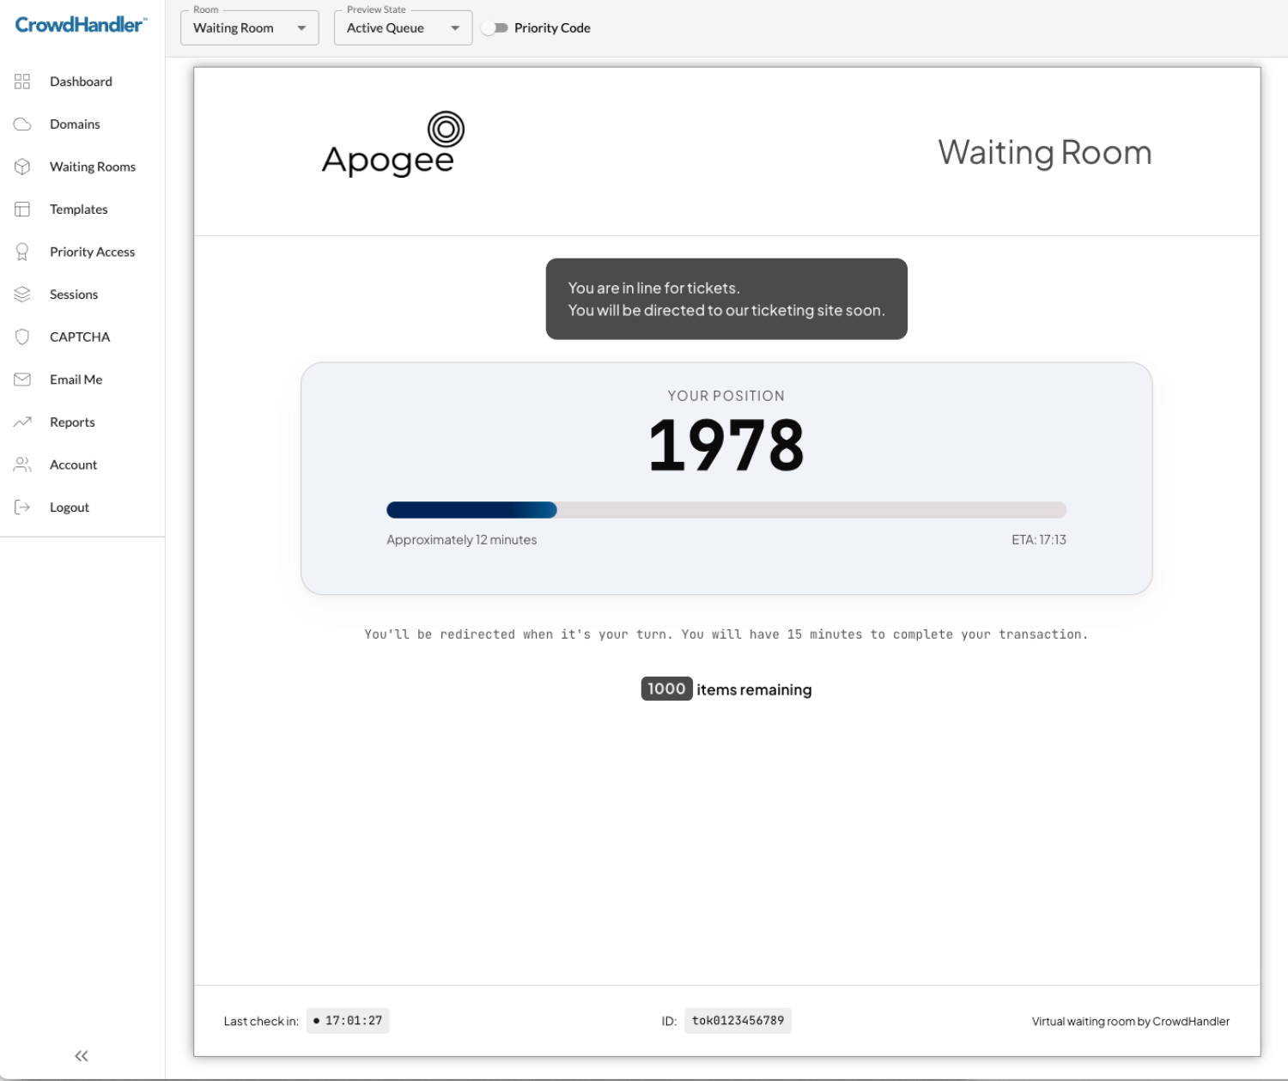Click the ID token tok0123456789

pyautogui.click(x=738, y=1021)
